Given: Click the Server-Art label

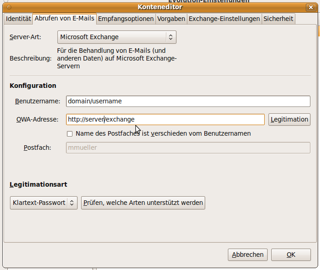Looking at the screenshot, I should click(x=25, y=37).
